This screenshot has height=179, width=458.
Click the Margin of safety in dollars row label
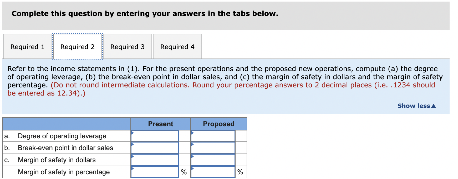coord(57,160)
